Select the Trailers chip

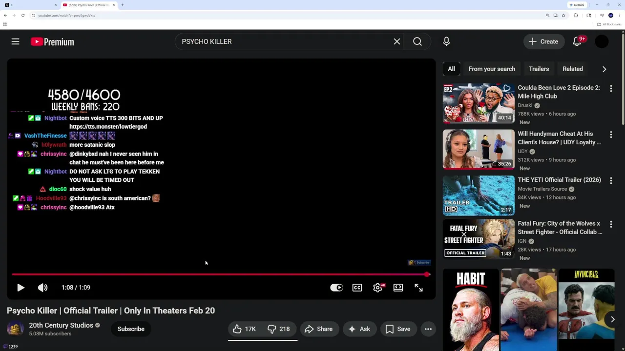[539, 69]
